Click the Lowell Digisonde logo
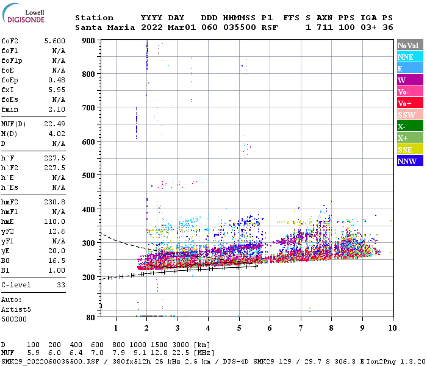427x366 pixels. [x=23, y=13]
